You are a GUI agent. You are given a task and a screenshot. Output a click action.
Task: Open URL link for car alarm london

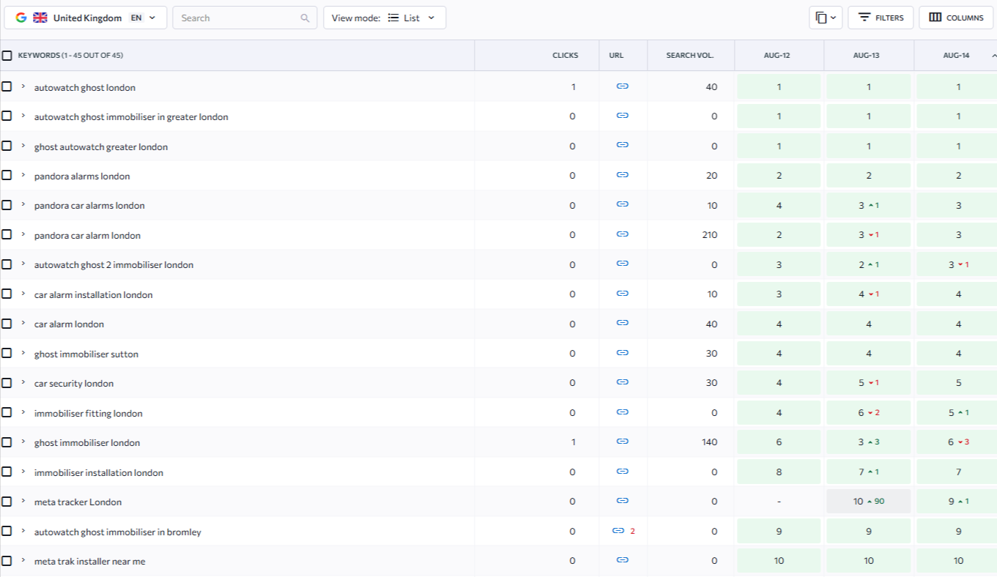622,323
